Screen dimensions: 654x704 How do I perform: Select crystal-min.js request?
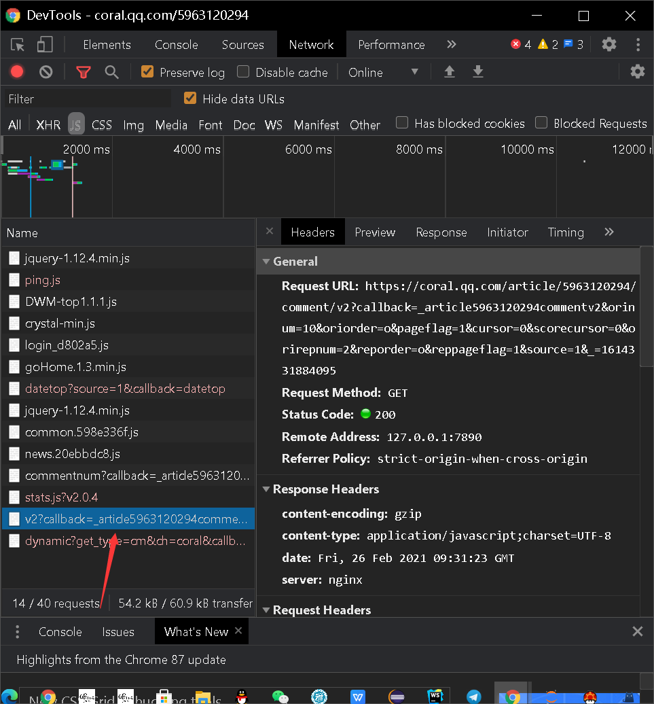tap(128, 323)
